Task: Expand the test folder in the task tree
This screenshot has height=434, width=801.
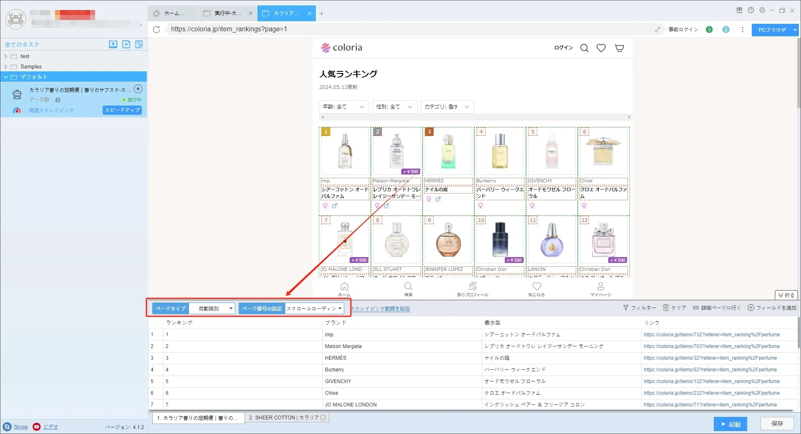Action: [6, 56]
